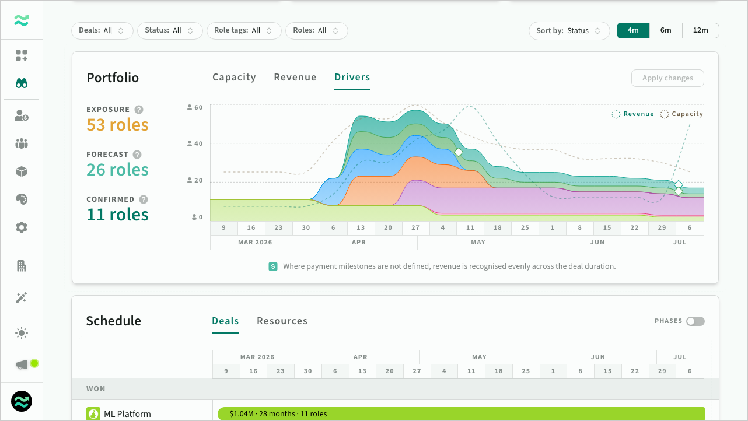Open the color palette sidebar icon
The image size is (748, 421).
22,199
